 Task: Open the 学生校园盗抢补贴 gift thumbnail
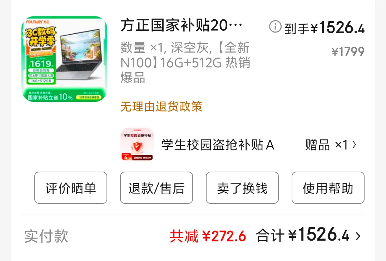[x=137, y=144]
